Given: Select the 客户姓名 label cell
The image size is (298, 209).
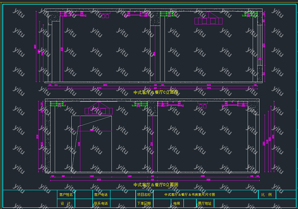Looking at the screenshot, I should pyautogui.click(x=66, y=195).
